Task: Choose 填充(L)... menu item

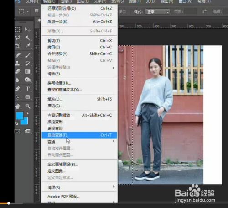Action: tap(79, 99)
